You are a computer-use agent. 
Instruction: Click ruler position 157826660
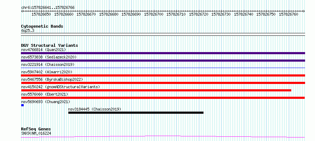click(x=64, y=14)
